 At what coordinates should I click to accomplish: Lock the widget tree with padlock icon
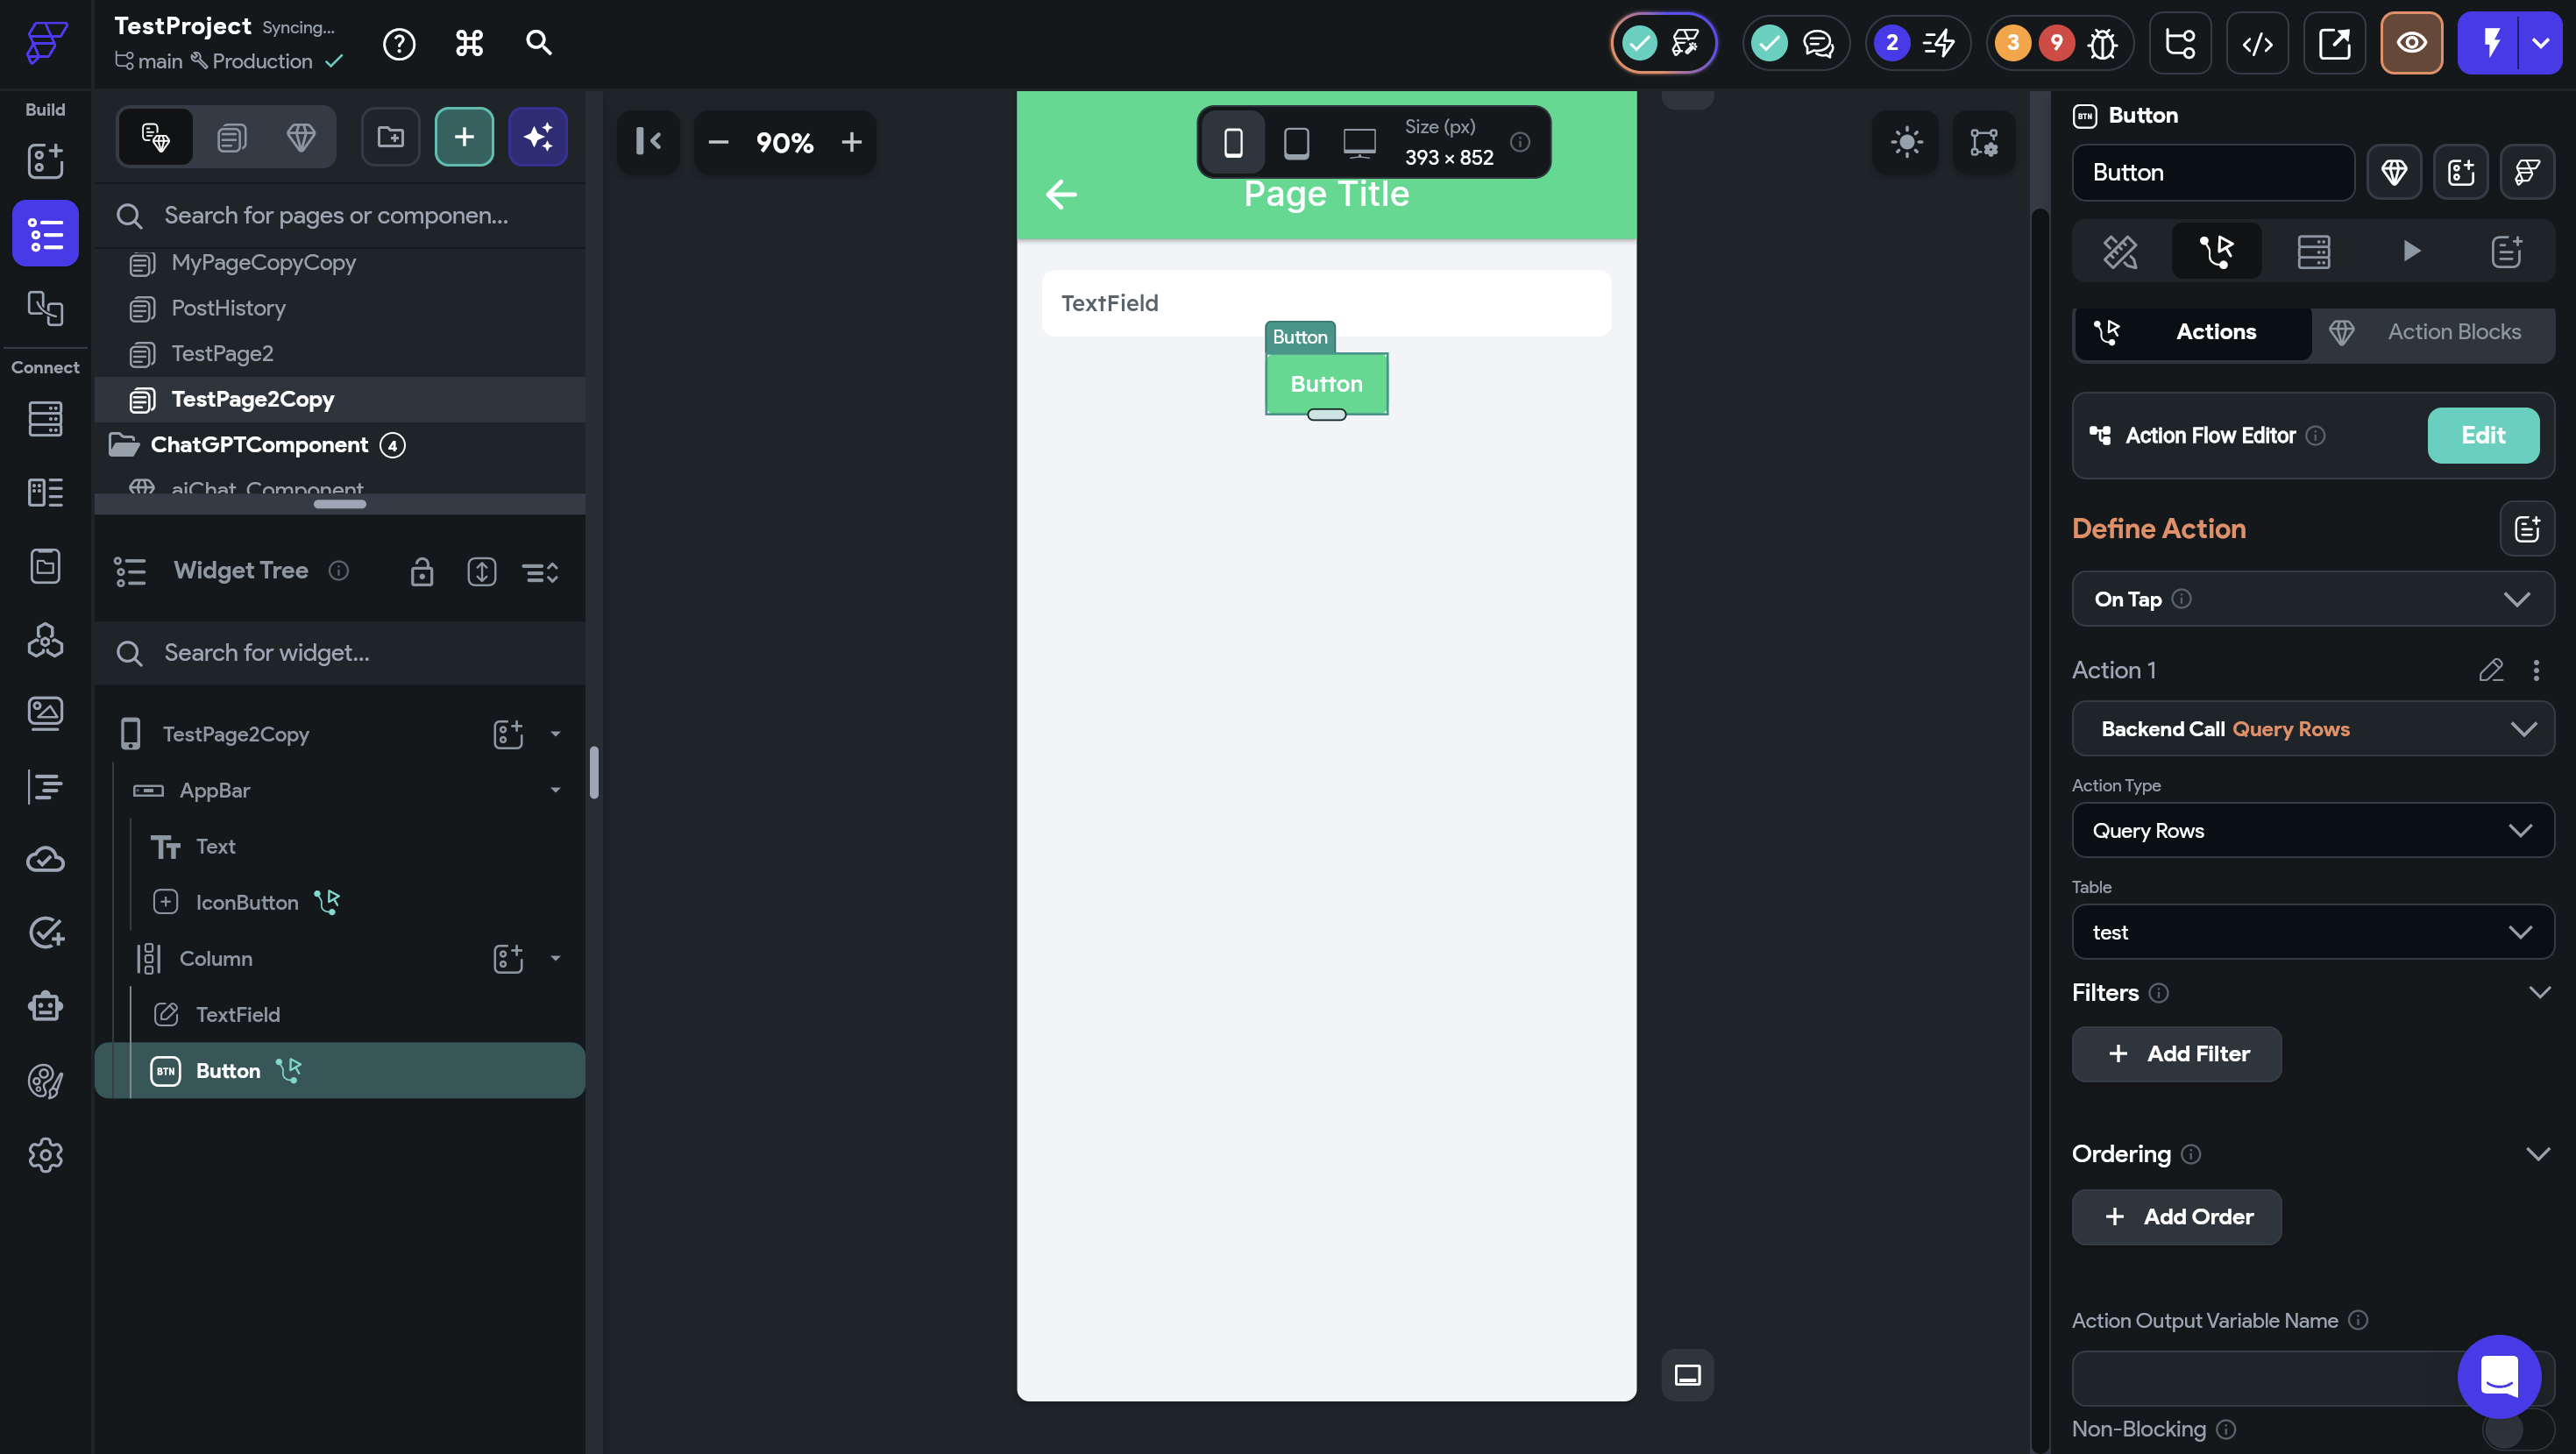421,572
